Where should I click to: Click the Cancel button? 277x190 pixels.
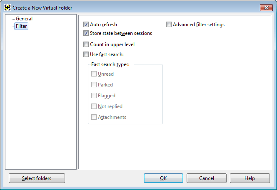point(207,178)
